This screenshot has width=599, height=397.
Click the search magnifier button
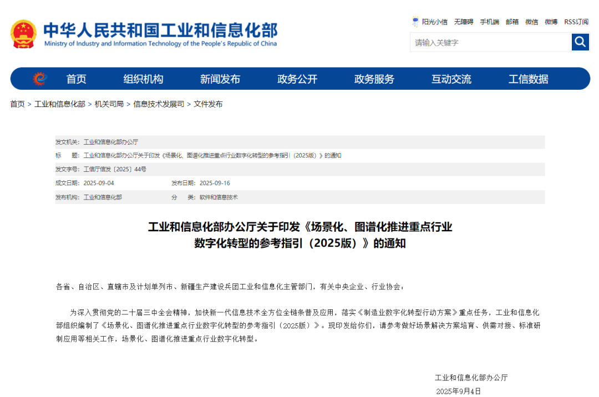click(x=580, y=42)
